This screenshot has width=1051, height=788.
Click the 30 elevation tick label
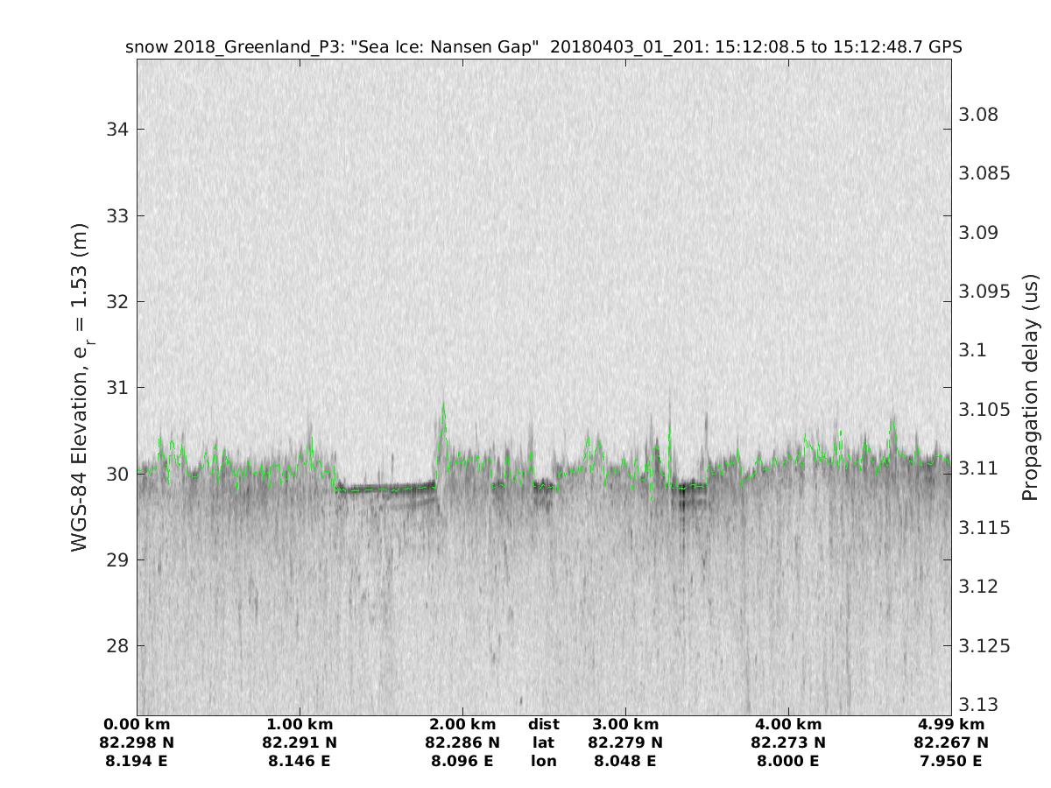(116, 474)
